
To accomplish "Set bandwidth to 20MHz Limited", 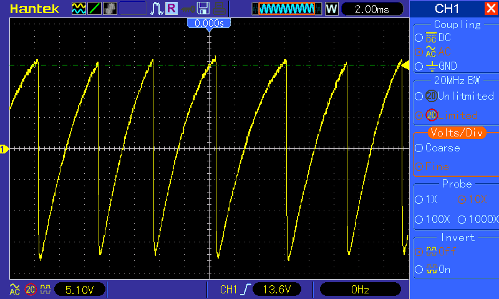I will click(447, 115).
